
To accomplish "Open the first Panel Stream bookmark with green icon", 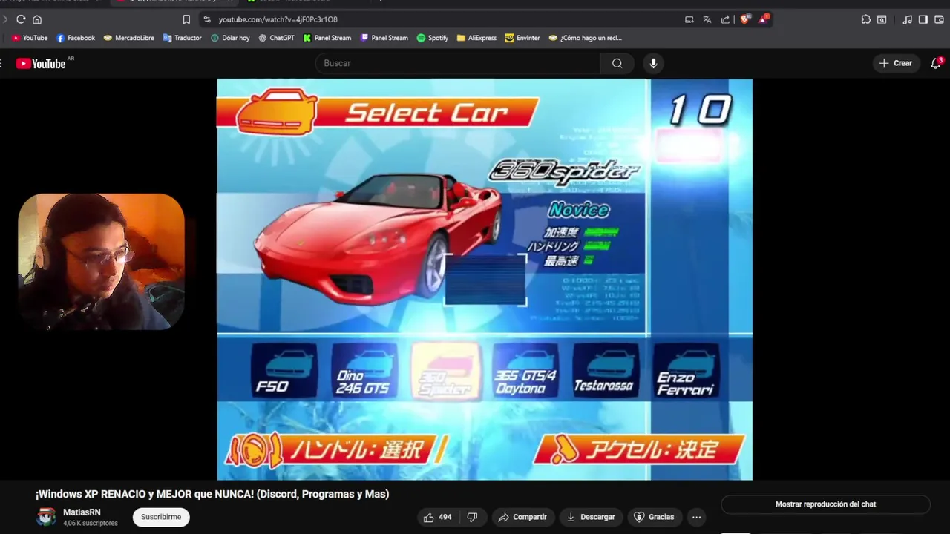I will click(x=327, y=38).
